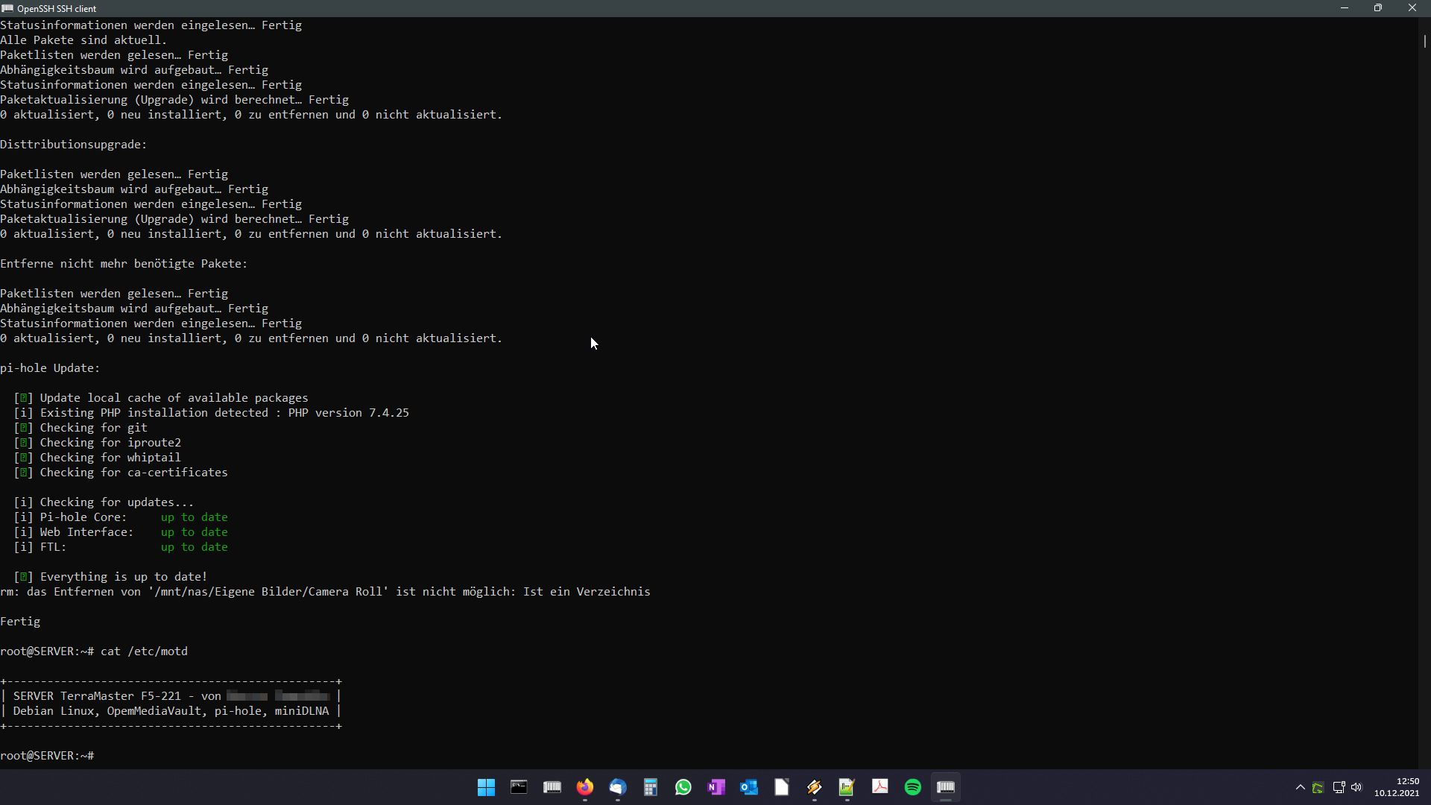1431x805 pixels.
Task: Expand the hidden system tray icons
Action: [1301, 787]
